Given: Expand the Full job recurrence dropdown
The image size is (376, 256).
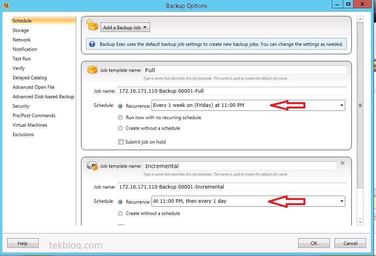Looking at the screenshot, I should pyautogui.click(x=342, y=105).
